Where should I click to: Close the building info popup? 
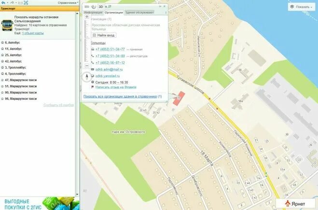coord(165,6)
